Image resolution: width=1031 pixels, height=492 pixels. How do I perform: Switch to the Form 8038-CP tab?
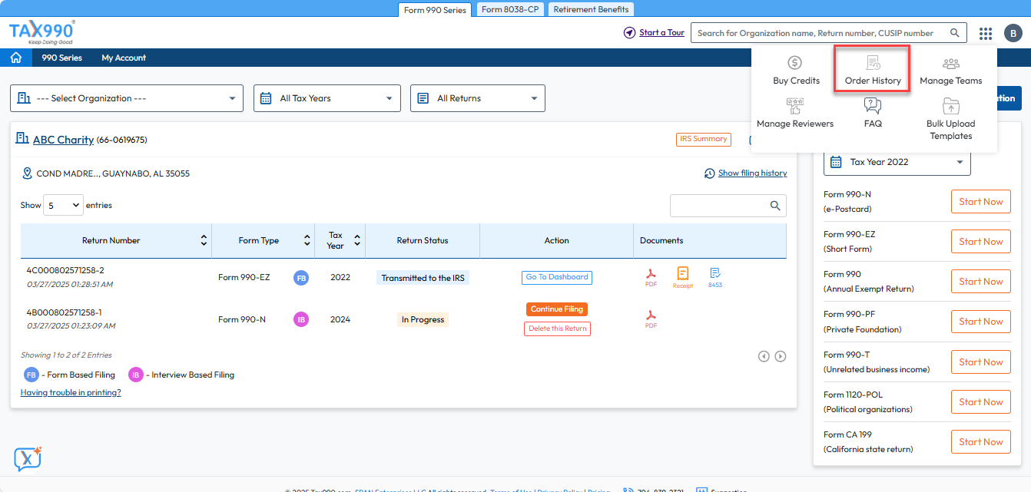tap(510, 10)
